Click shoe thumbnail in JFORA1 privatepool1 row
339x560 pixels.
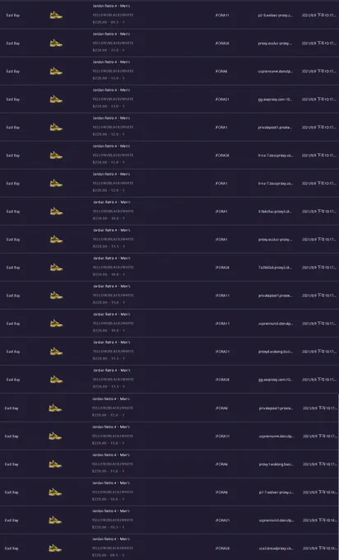[56, 128]
